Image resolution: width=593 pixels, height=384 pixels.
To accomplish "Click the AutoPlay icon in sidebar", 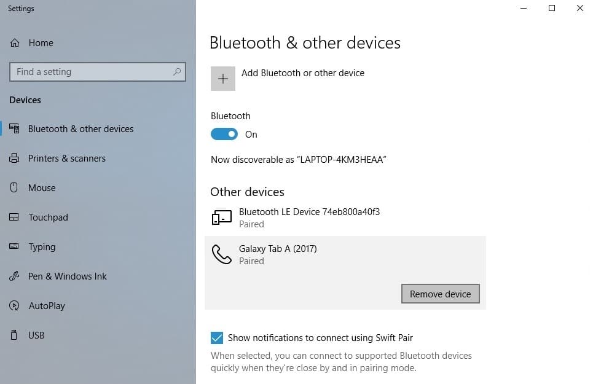I will [14, 306].
